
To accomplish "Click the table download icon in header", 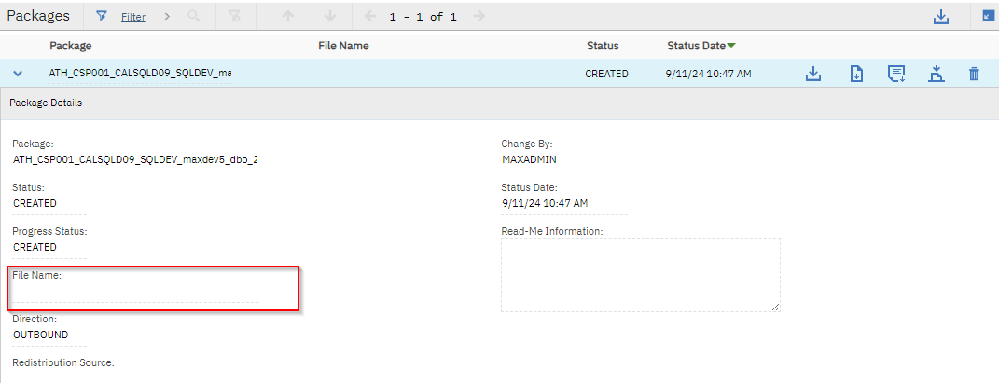I will tap(941, 16).
